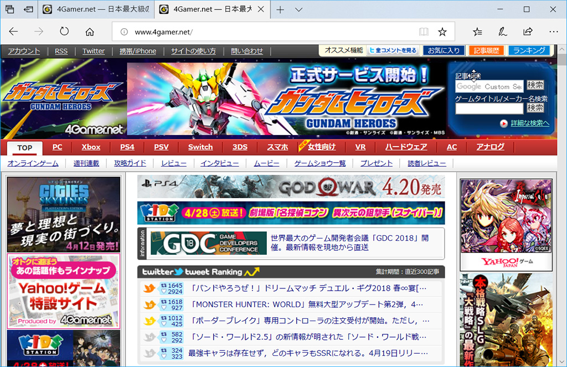Viewport: 567px width, 367px height.
Task: Select the TOP navigation tab
Action: tap(24, 148)
